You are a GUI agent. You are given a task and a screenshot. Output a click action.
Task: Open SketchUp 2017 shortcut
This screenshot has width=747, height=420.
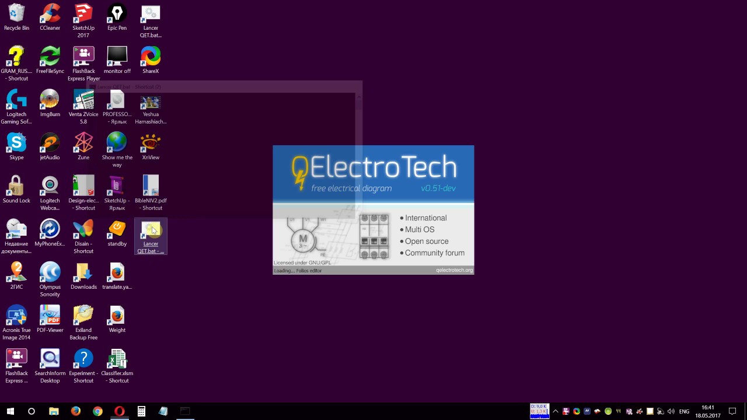click(83, 20)
